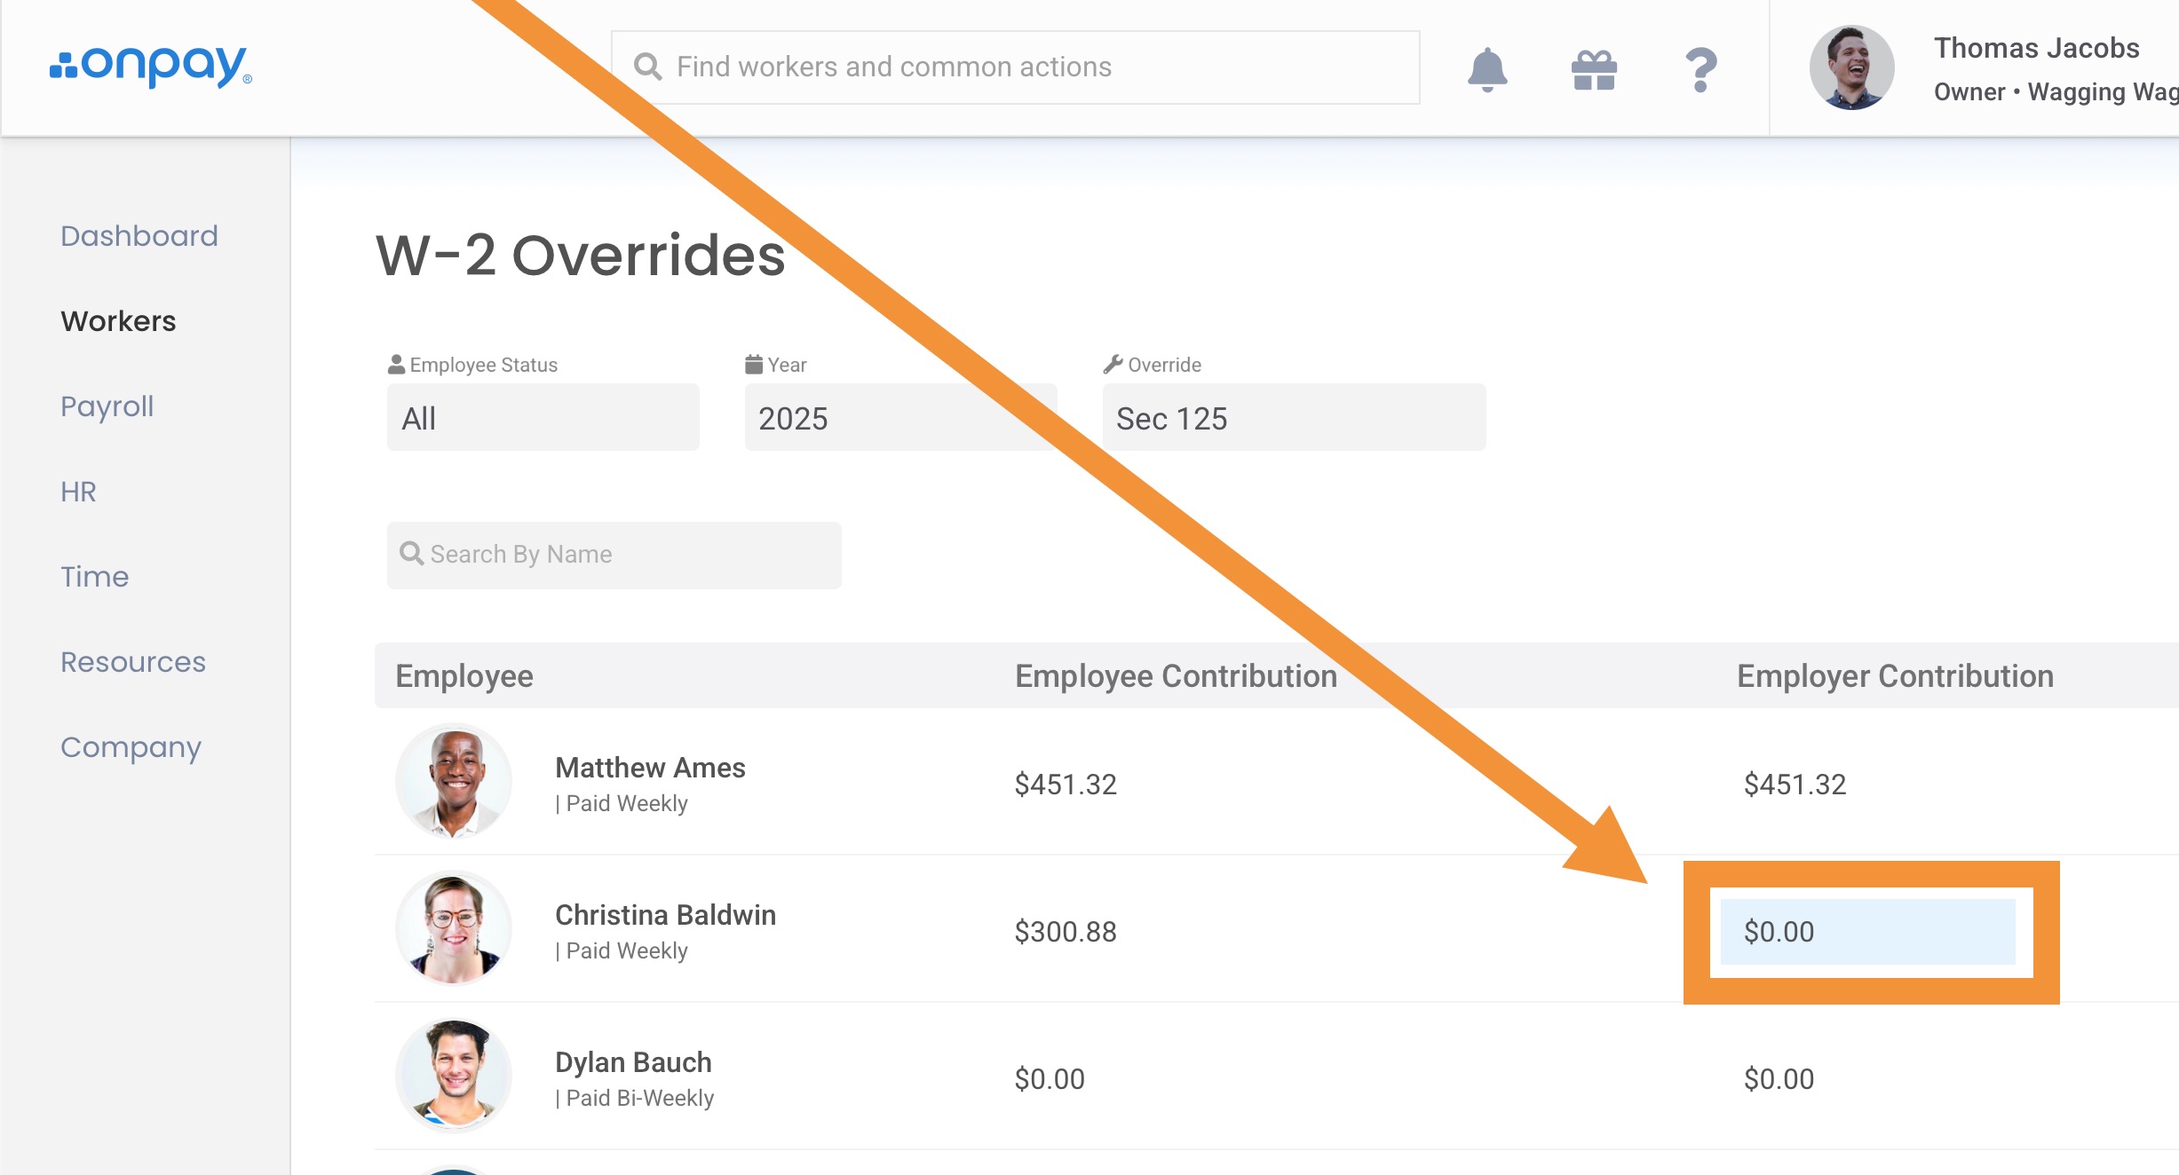
Task: Open the Override Sec 125 dropdown
Action: point(1293,417)
